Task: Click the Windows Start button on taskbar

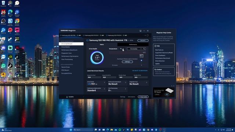Action: point(71,130)
